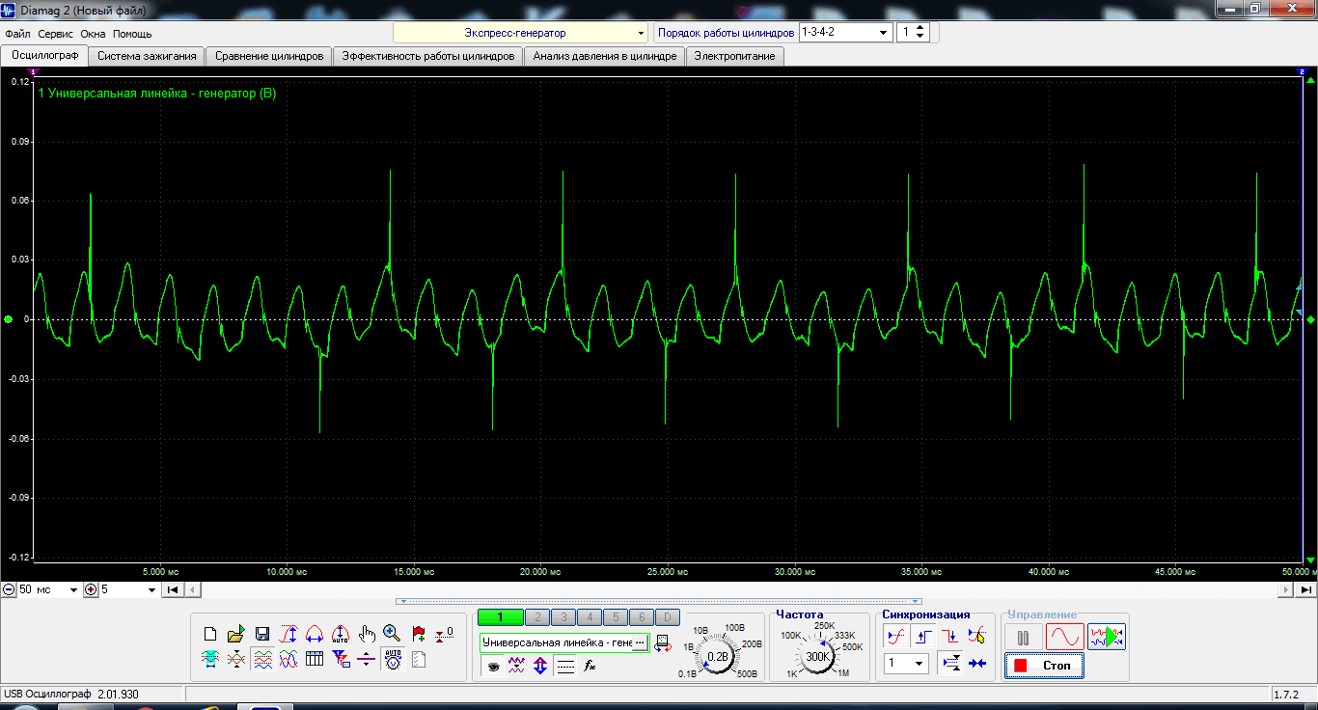Select channel 2 button
This screenshot has width=1318, height=710.
click(x=537, y=617)
